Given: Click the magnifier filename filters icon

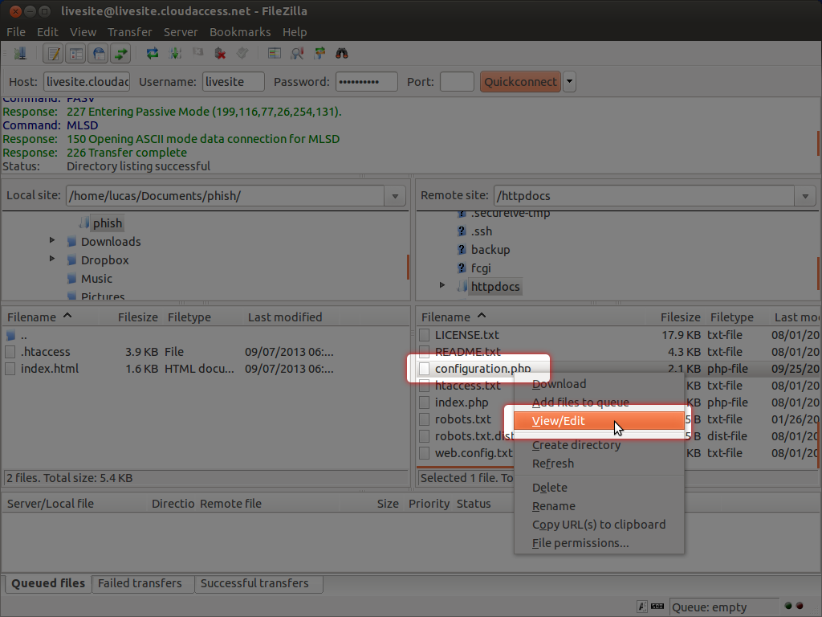Looking at the screenshot, I should point(297,54).
